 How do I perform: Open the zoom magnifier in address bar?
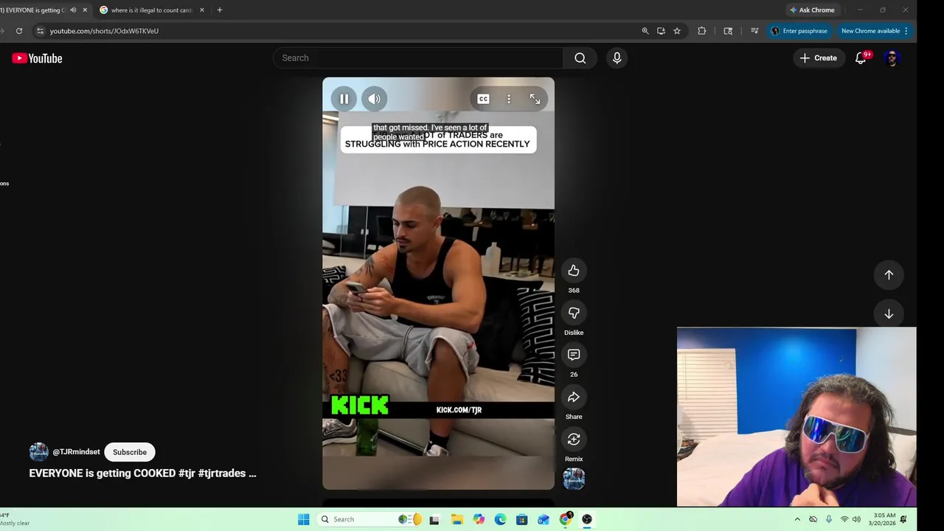[645, 31]
